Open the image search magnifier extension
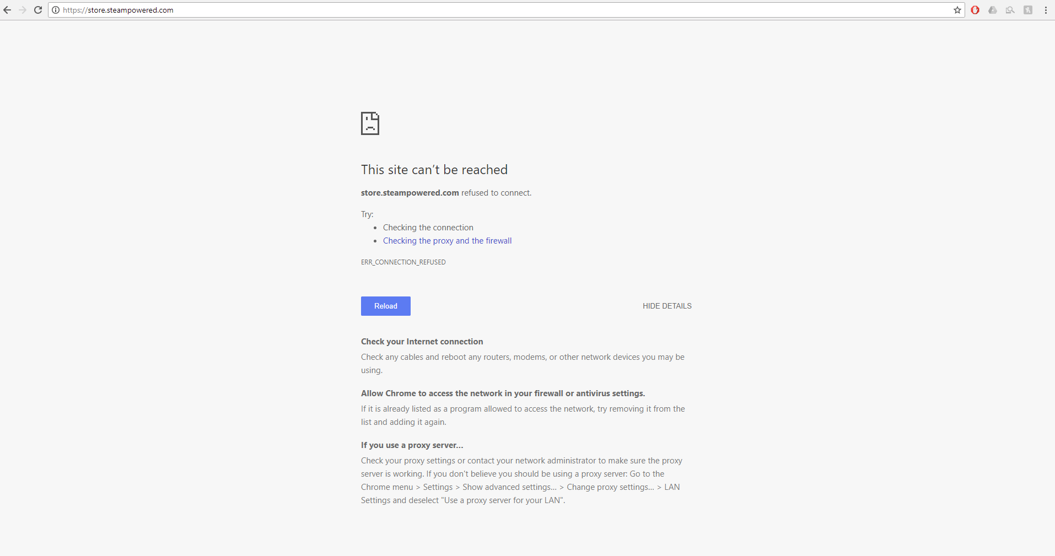 pos(1010,10)
